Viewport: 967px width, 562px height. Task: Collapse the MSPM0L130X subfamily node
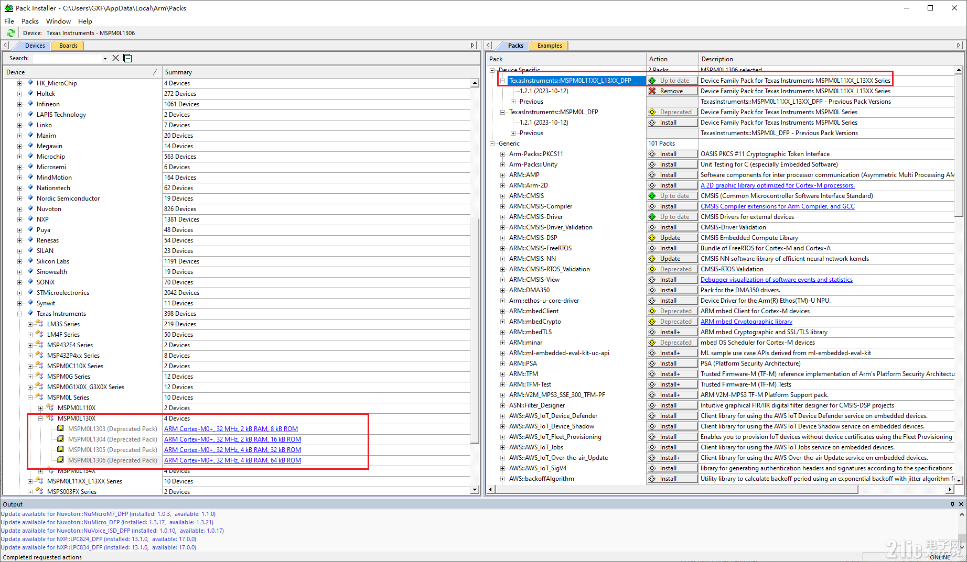click(40, 418)
